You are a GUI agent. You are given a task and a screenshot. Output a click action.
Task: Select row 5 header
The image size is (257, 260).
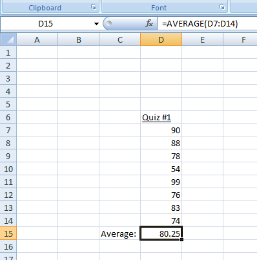tap(8, 104)
